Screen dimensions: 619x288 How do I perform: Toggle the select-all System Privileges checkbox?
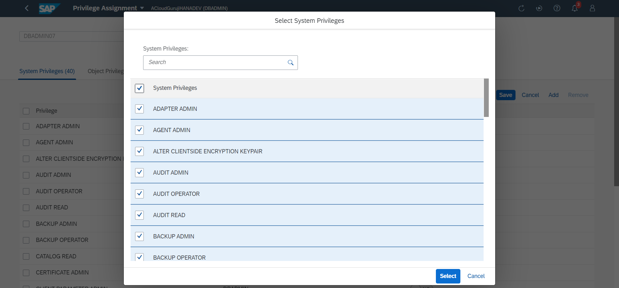(x=139, y=88)
